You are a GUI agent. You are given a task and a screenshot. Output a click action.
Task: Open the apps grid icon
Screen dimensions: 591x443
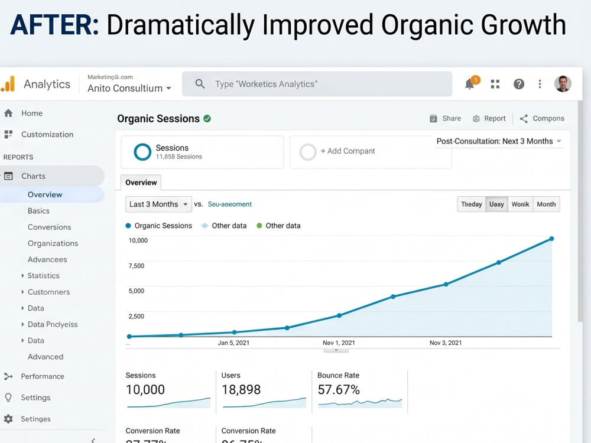coord(495,84)
